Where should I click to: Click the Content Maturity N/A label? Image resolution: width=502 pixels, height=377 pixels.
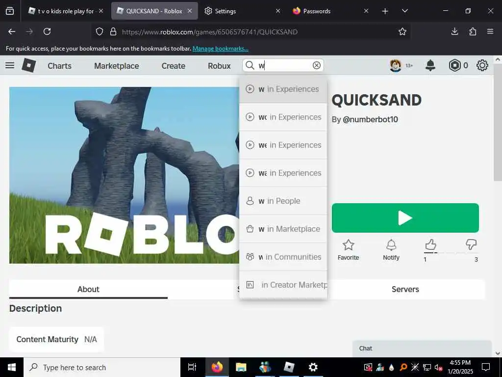[56, 339]
